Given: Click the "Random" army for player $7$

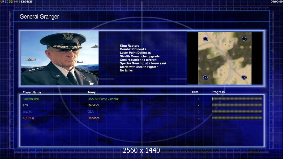Looking at the screenshot, I should pos(93,105).
